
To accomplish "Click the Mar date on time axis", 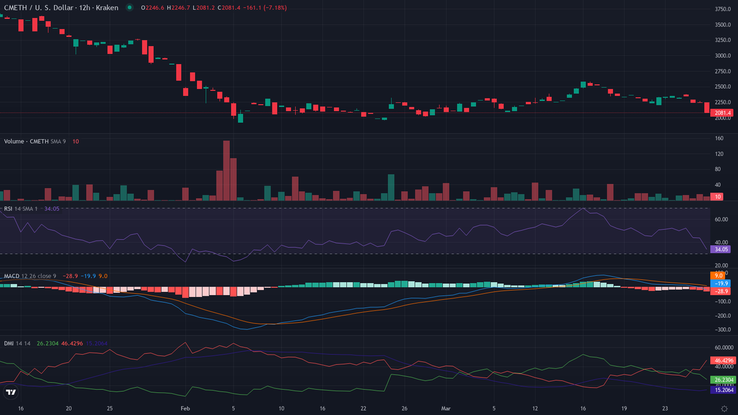I will (x=446, y=408).
